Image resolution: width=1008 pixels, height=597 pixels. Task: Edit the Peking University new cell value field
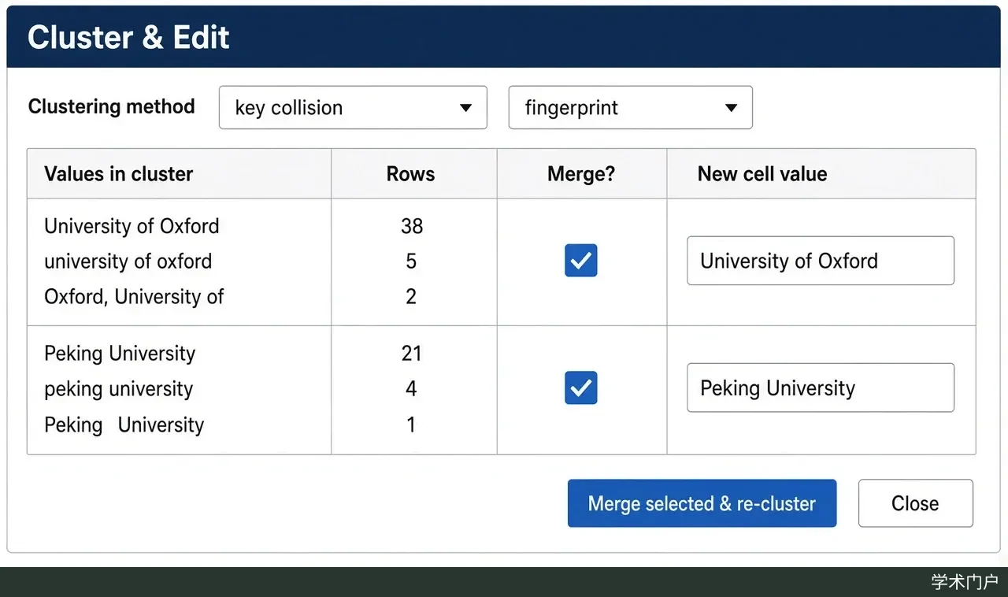(x=821, y=388)
